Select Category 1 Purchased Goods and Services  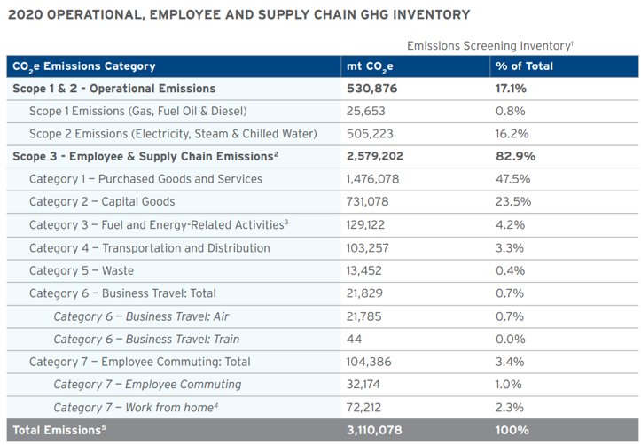click(x=145, y=179)
